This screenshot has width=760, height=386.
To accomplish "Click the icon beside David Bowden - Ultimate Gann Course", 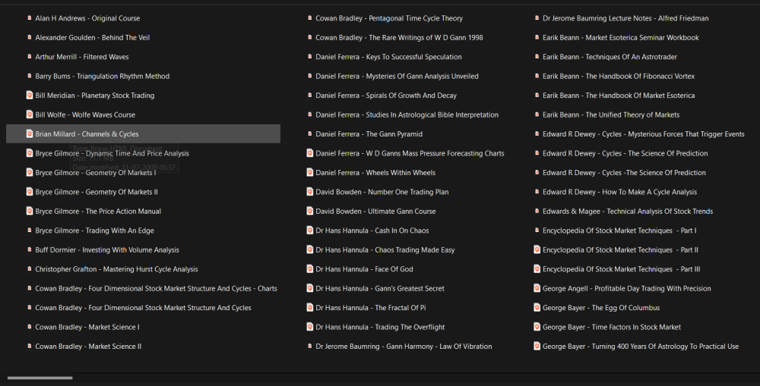I will pos(310,212).
